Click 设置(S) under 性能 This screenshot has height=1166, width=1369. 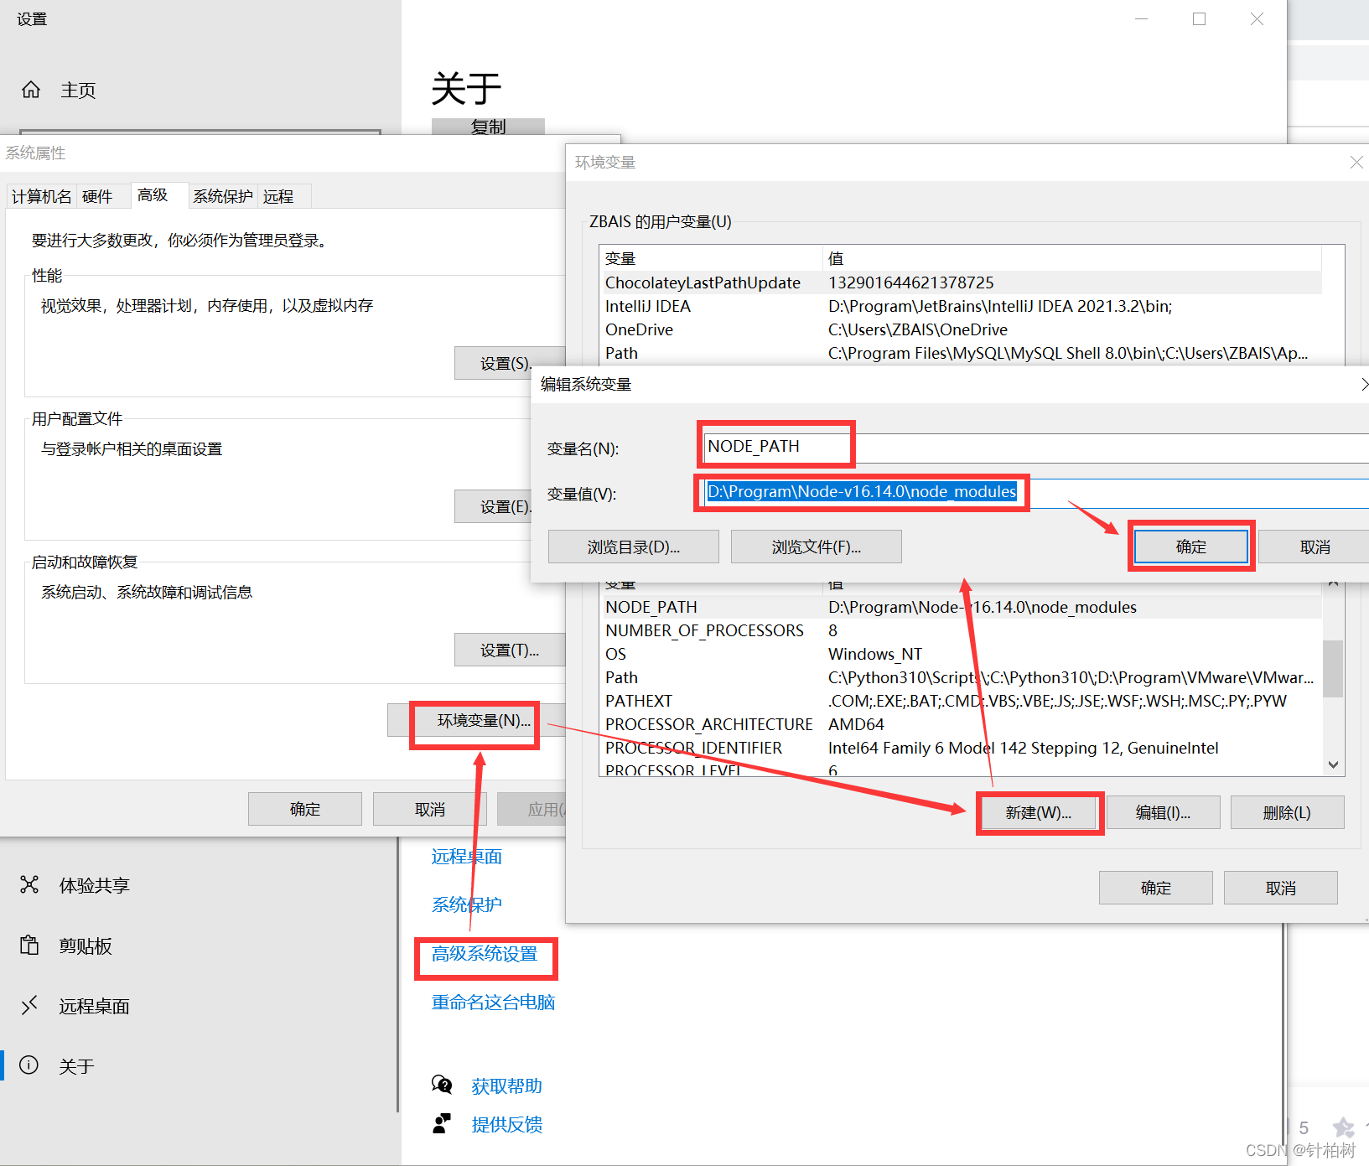point(510,363)
